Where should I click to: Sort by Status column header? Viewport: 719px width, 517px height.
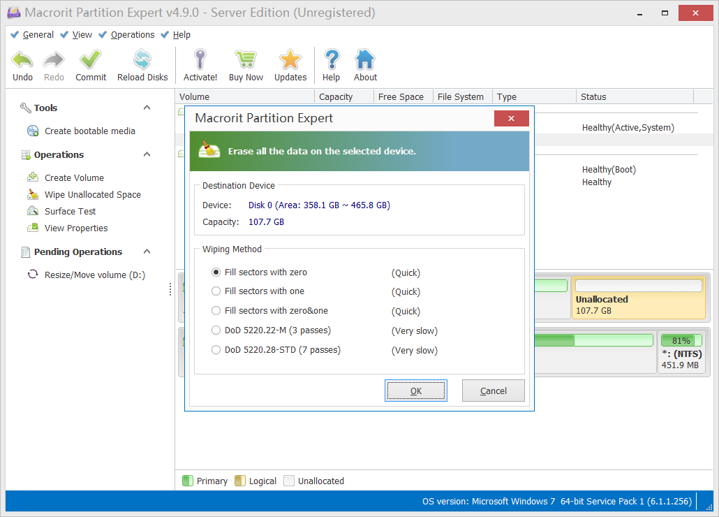[635, 97]
